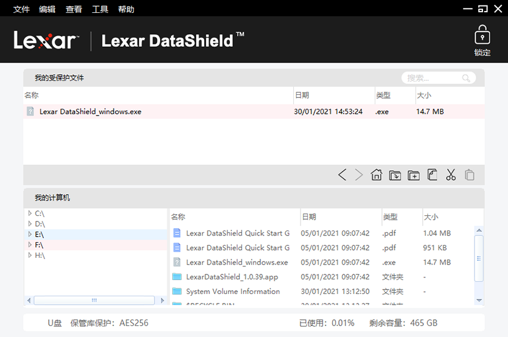508x337 pixels.
Task: Click the horizontal scrollbar thumb under drive tree
Action: [x=94, y=301]
